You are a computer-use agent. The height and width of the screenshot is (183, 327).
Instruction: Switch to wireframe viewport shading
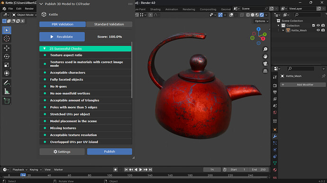click(248, 15)
